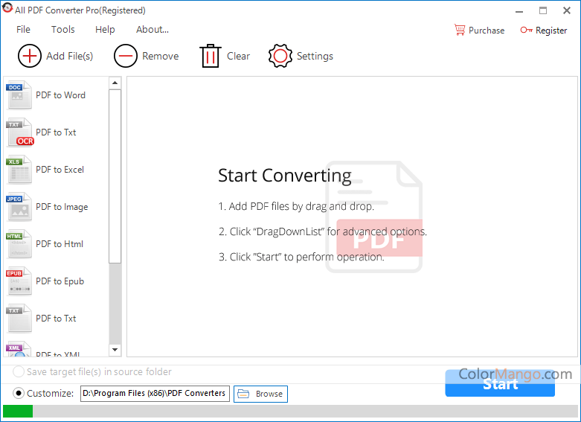581x422 pixels.
Task: Minimize the All PDF Converter window
Action: coord(519,10)
